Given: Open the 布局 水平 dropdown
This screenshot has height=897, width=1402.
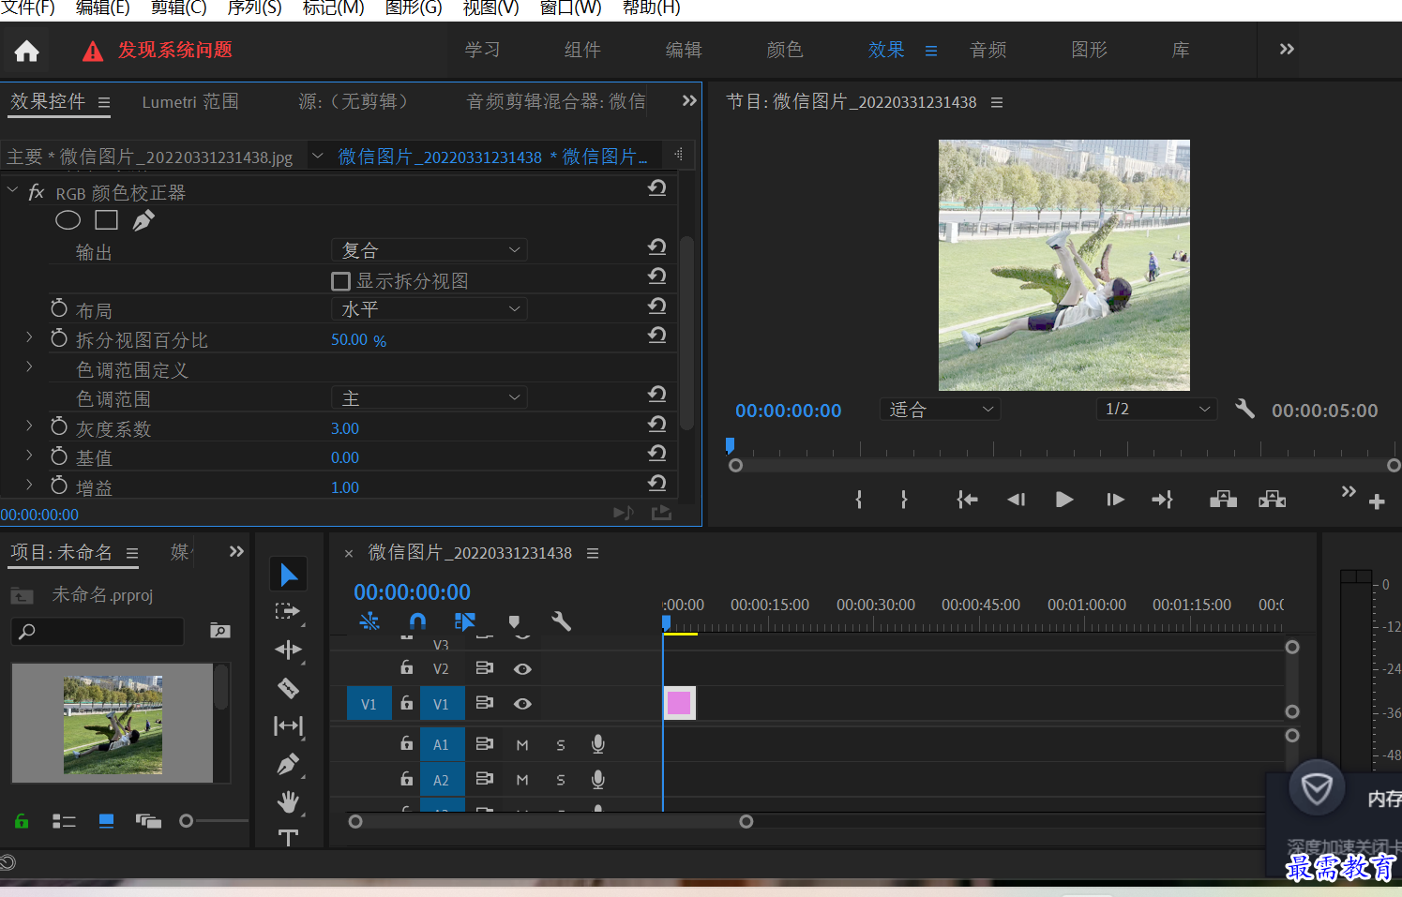Looking at the screenshot, I should (x=430, y=309).
